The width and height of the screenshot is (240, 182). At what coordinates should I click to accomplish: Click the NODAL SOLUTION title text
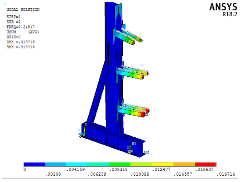click(x=23, y=9)
